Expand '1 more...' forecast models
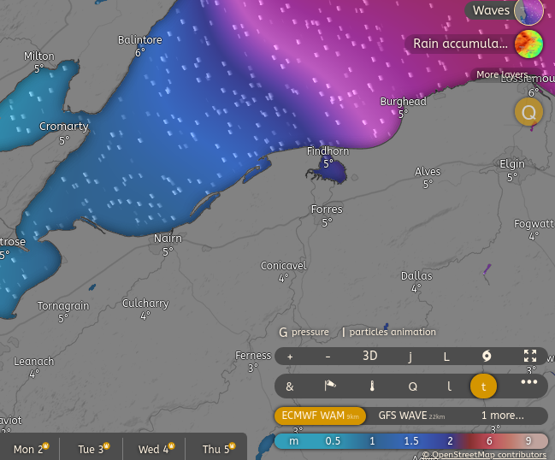The image size is (555, 460). click(502, 416)
